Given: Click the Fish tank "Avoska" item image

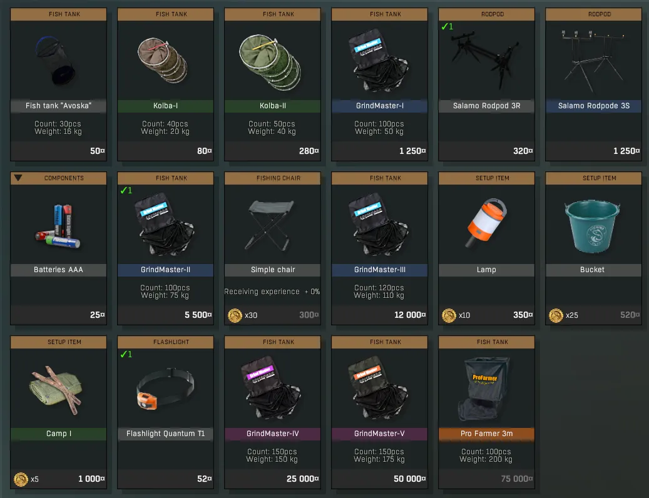Looking at the screenshot, I should [56, 61].
